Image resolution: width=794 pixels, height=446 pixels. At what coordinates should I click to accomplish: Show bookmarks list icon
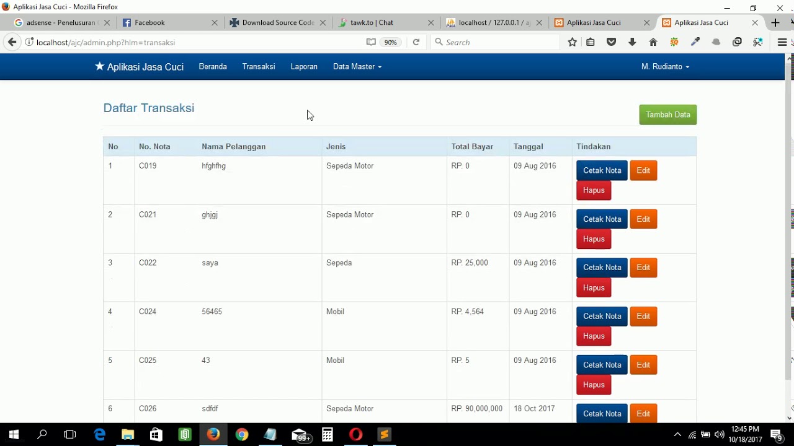click(591, 42)
